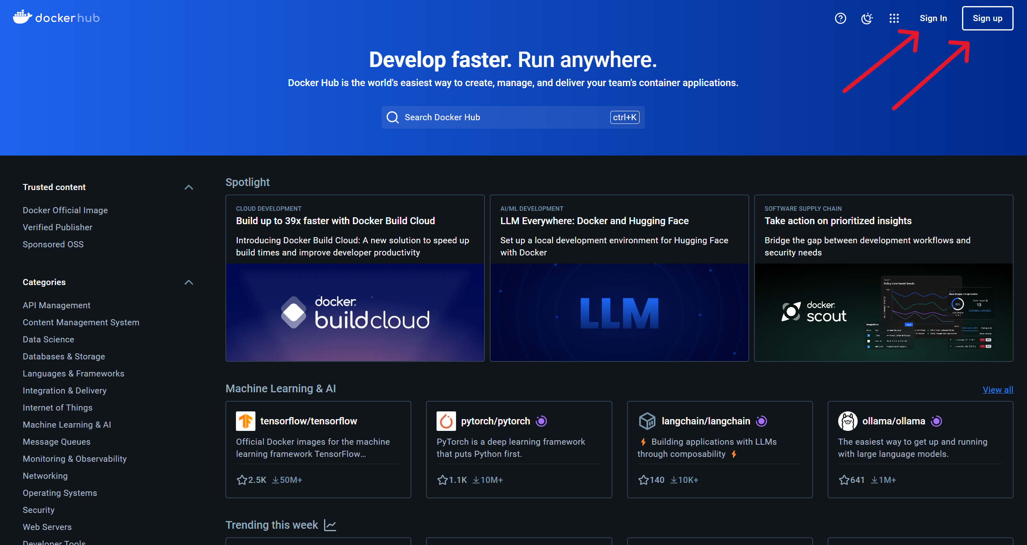1027x545 pixels.
Task: Select the Data Science category
Action: [48, 340]
